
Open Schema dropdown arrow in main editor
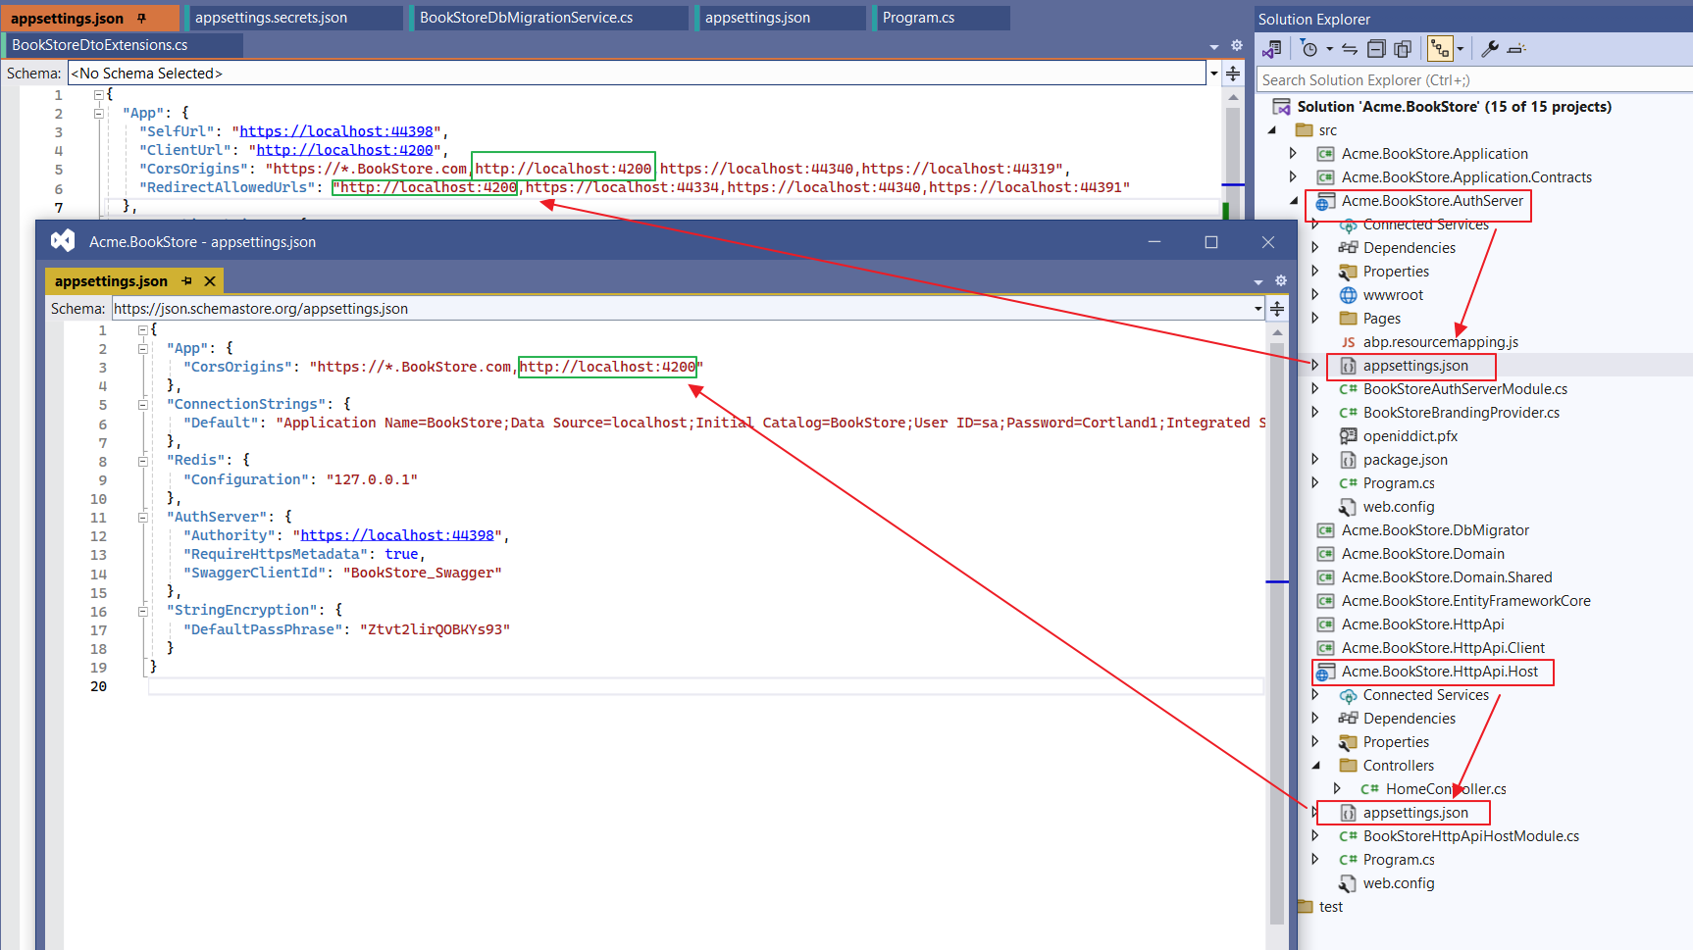pyautogui.click(x=1213, y=74)
